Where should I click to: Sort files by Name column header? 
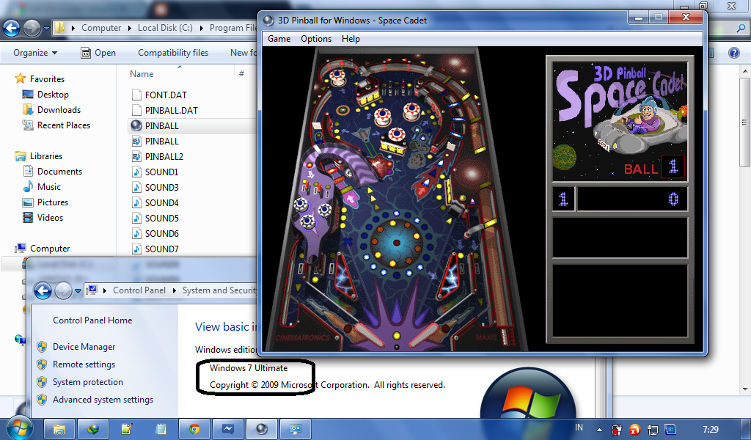142,74
